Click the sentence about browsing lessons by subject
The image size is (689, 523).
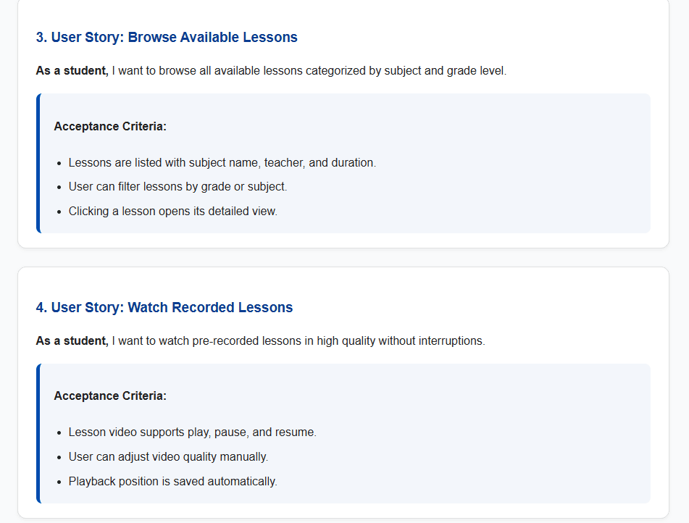(309, 71)
